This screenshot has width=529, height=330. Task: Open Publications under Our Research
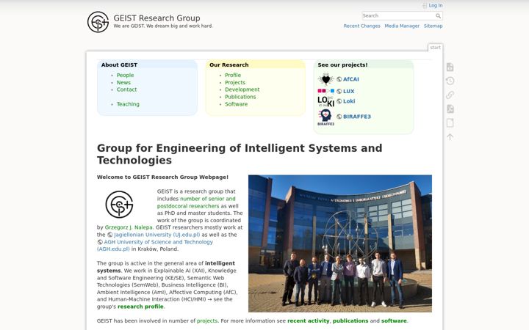[240, 97]
